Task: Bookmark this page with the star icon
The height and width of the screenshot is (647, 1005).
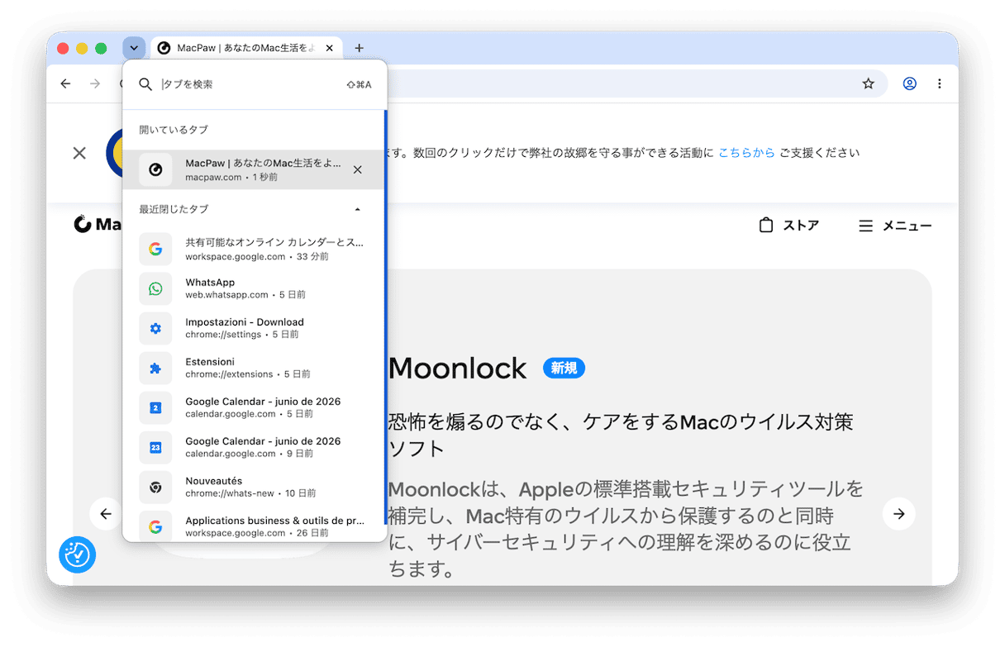Action: tap(869, 83)
